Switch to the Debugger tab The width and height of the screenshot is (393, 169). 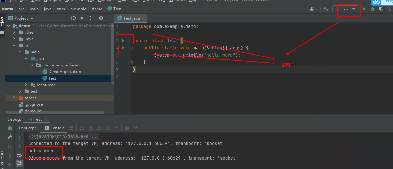(x=28, y=128)
